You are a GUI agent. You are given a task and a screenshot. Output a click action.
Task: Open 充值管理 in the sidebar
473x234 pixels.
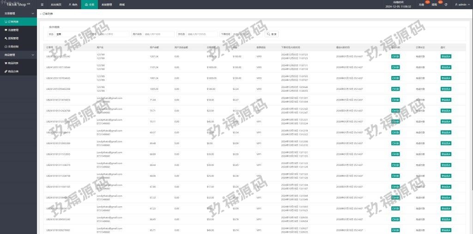pos(14,30)
